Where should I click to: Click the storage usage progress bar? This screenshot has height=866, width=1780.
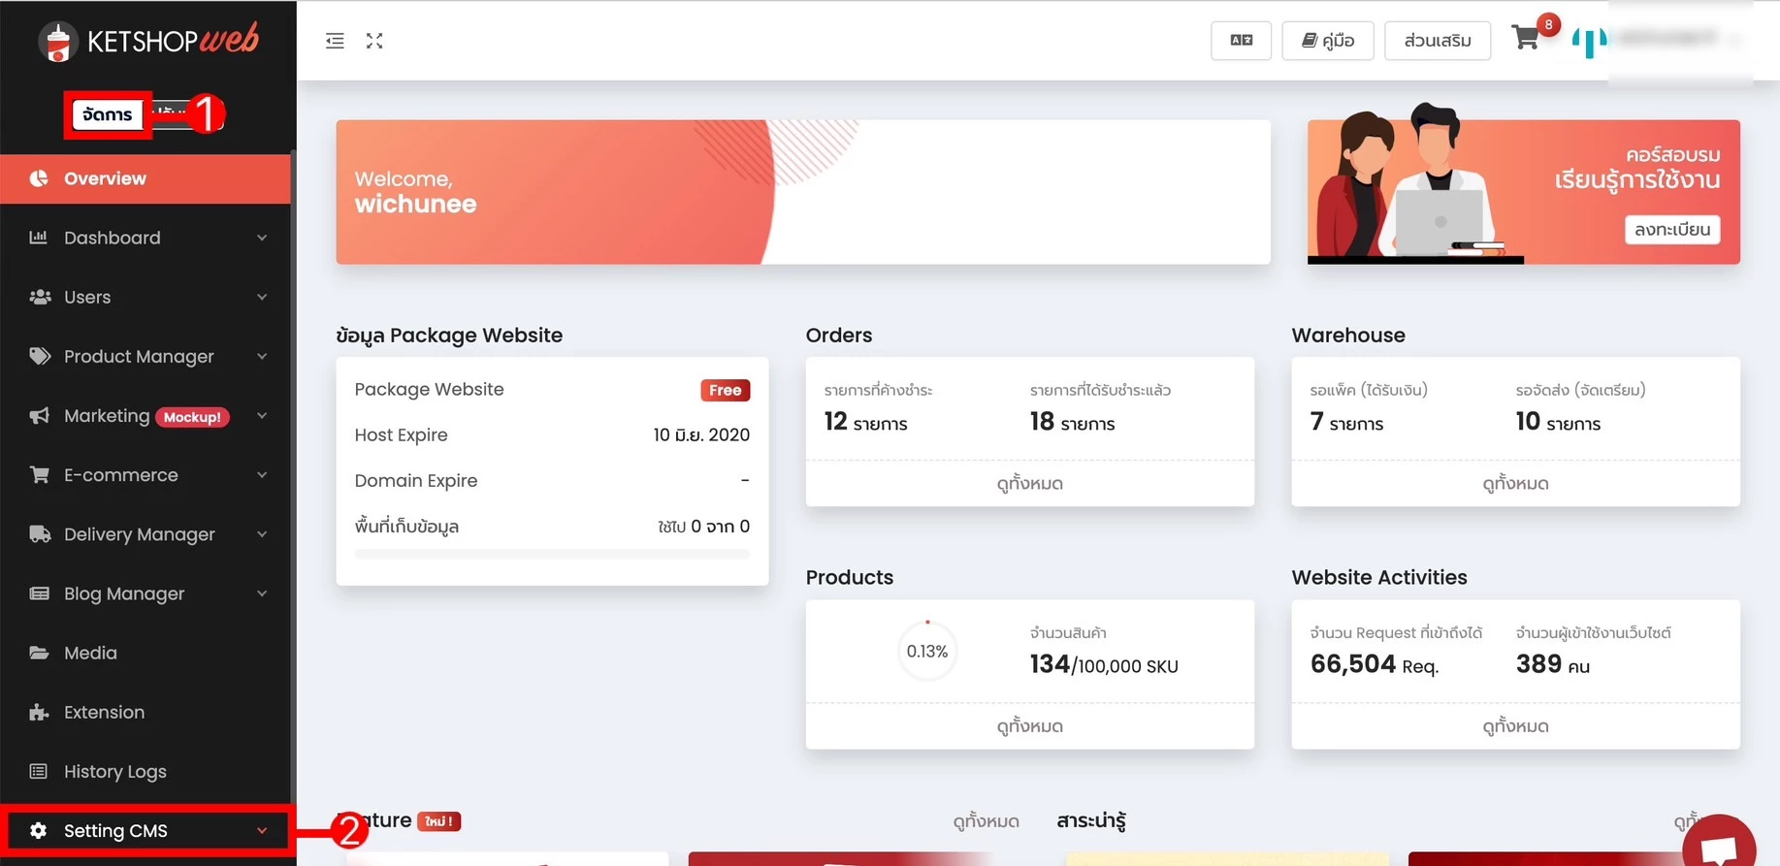tap(552, 555)
